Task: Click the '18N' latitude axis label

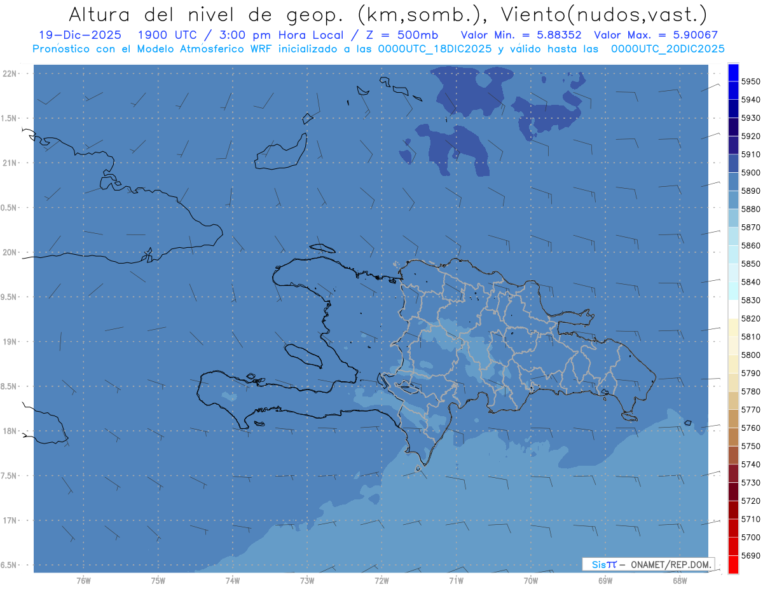Action: click(10, 431)
